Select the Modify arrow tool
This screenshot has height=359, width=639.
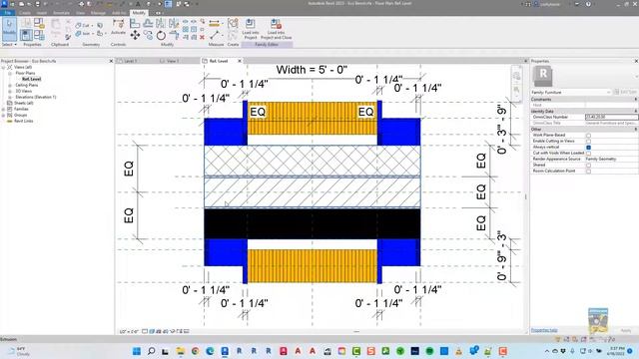click(x=9, y=29)
